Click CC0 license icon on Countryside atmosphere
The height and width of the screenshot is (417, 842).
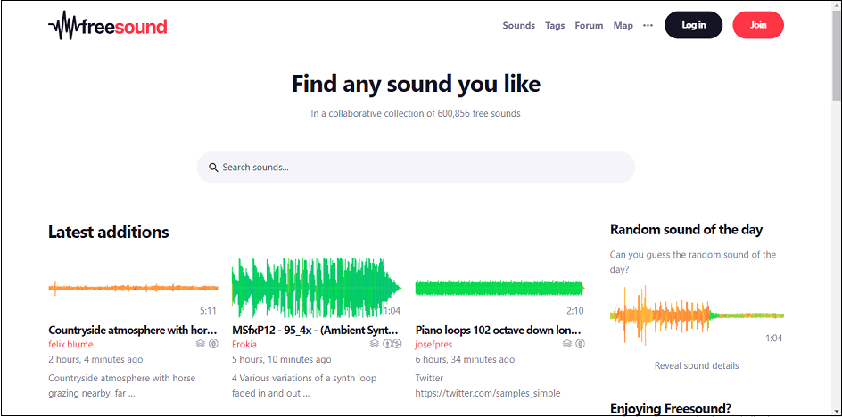(213, 344)
